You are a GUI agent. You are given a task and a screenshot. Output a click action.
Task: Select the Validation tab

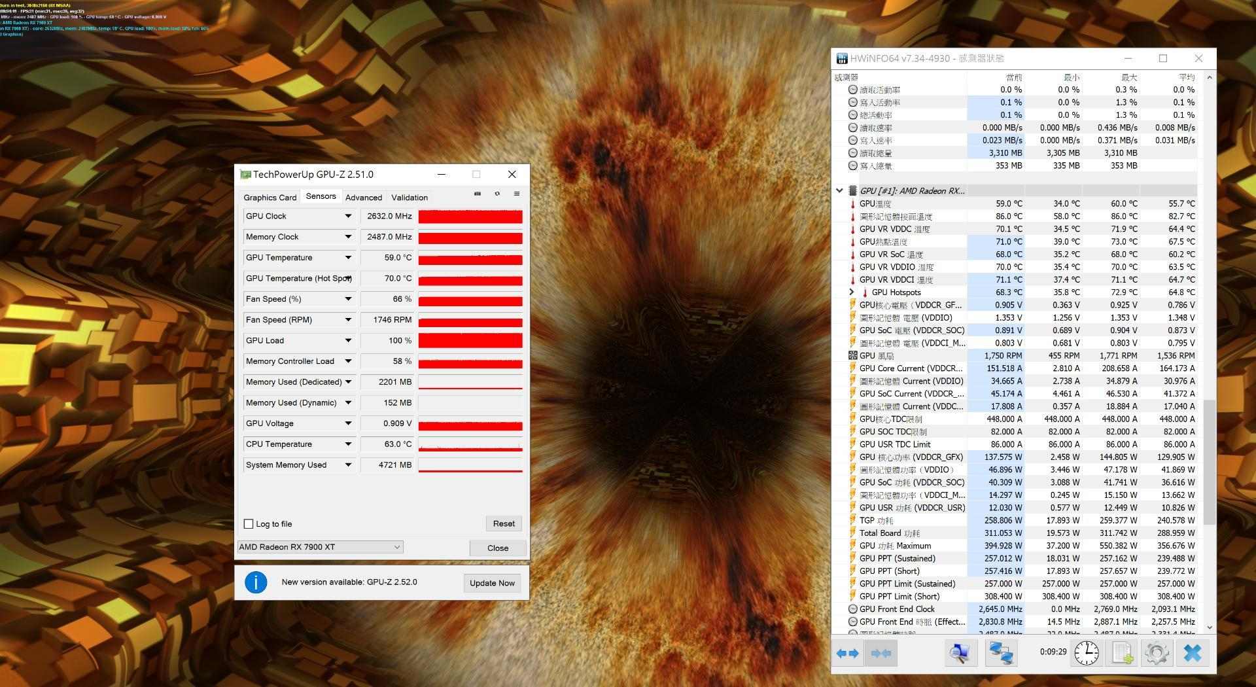(x=409, y=197)
